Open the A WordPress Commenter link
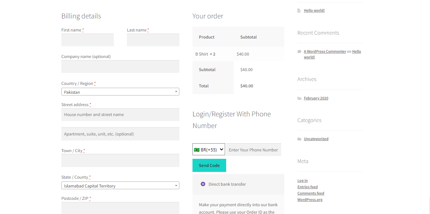 (x=325, y=52)
